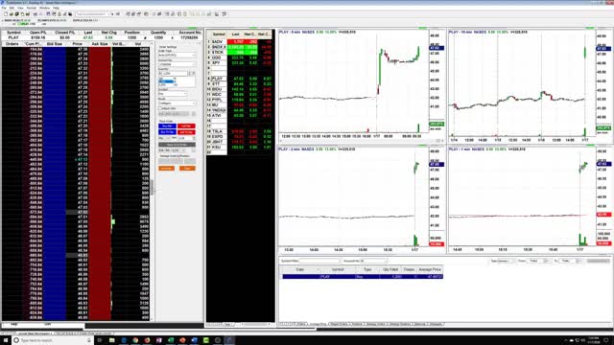Viewport: 614px width, 345px height.
Task: Select the KSU row in watchlist
Action: coord(240,147)
